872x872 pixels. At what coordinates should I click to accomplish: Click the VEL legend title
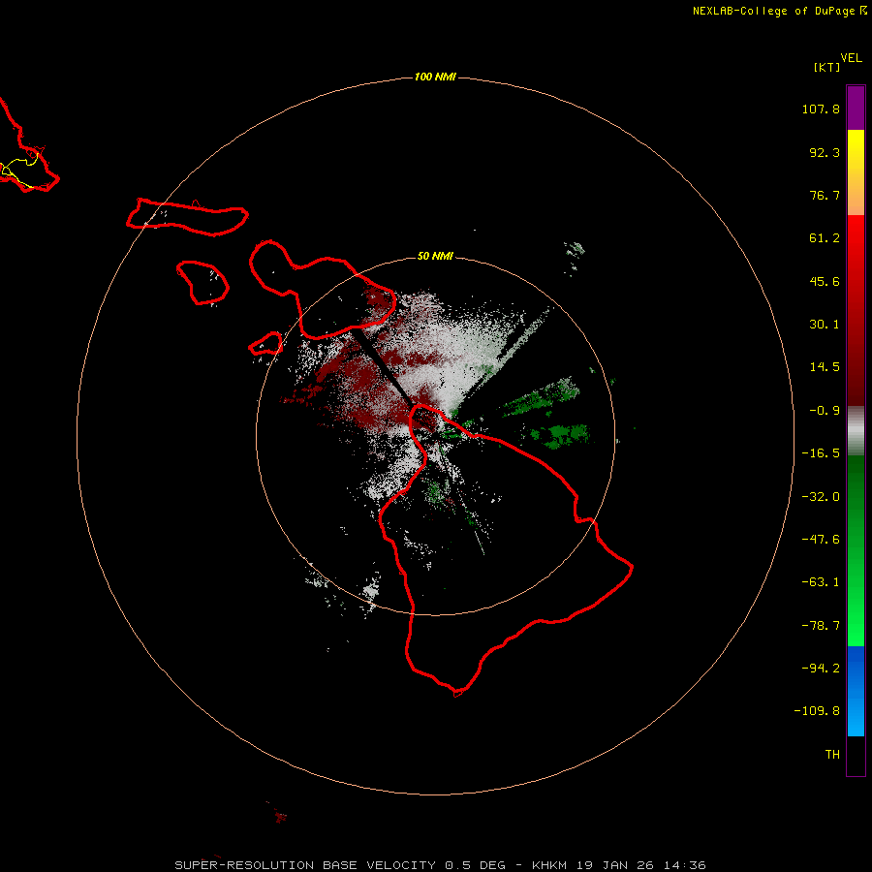pyautogui.click(x=851, y=58)
